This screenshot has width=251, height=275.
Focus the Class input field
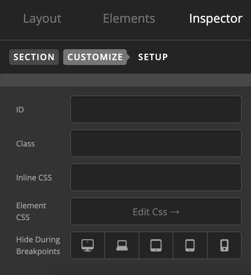(x=156, y=143)
